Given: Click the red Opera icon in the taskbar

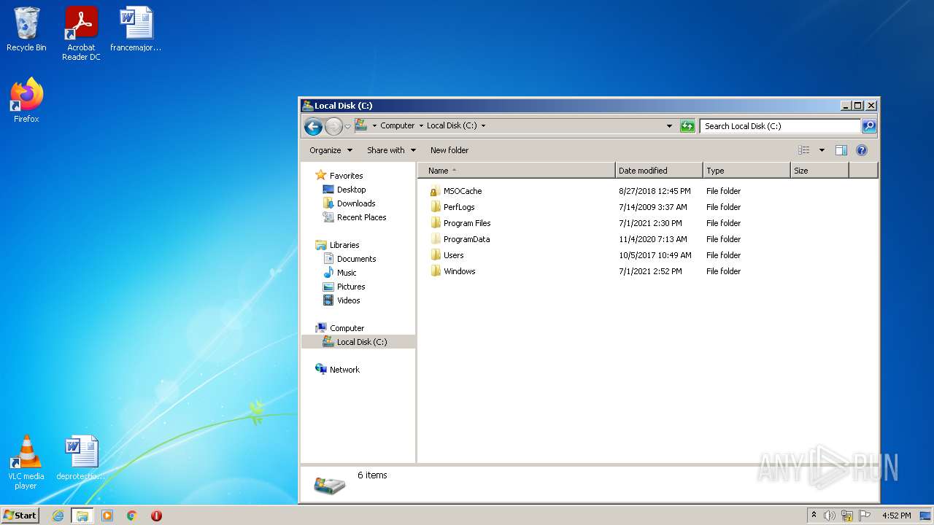Looking at the screenshot, I should [156, 516].
